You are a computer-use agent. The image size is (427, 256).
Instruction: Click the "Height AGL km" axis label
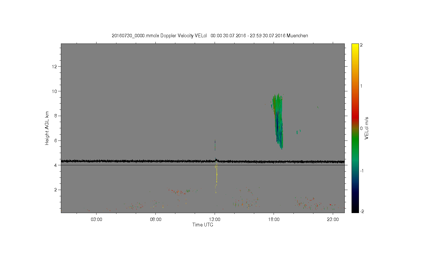coord(47,128)
